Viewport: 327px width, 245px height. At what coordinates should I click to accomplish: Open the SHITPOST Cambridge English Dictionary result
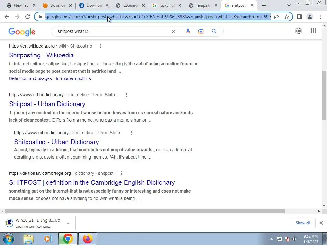coord(92,182)
